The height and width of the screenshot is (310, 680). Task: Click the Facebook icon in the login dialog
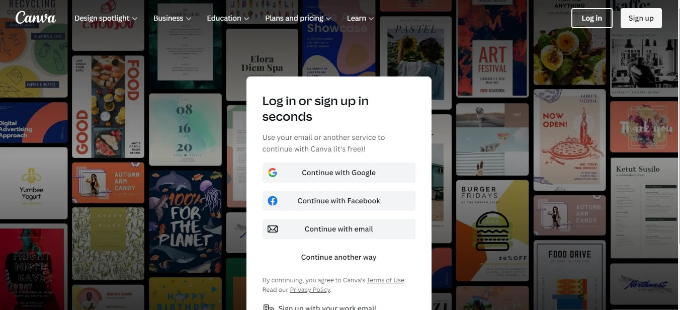click(x=272, y=200)
